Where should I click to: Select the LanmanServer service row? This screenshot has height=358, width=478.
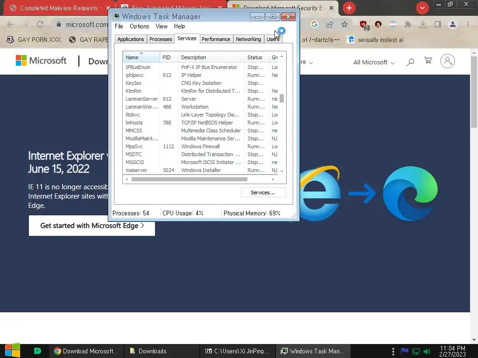pyautogui.click(x=201, y=99)
